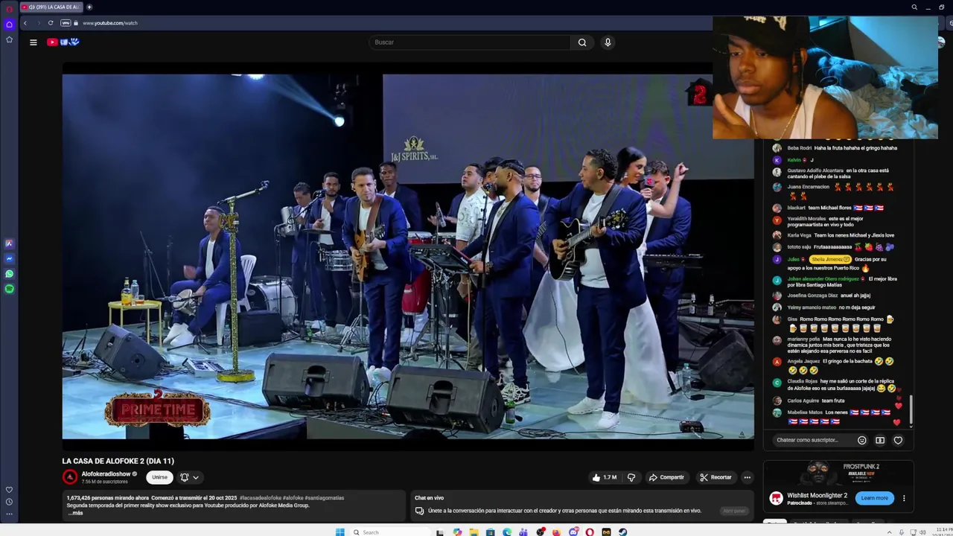Click hashtag #lacasadealofoke
This screenshot has height=536, width=953.
[x=260, y=498]
